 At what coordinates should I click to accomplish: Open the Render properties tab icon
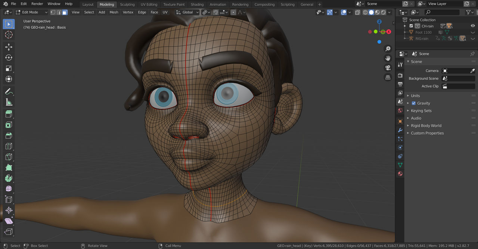click(400, 75)
